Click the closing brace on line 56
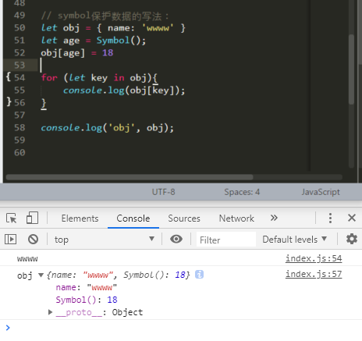The height and width of the screenshot is (341, 362). 44,103
